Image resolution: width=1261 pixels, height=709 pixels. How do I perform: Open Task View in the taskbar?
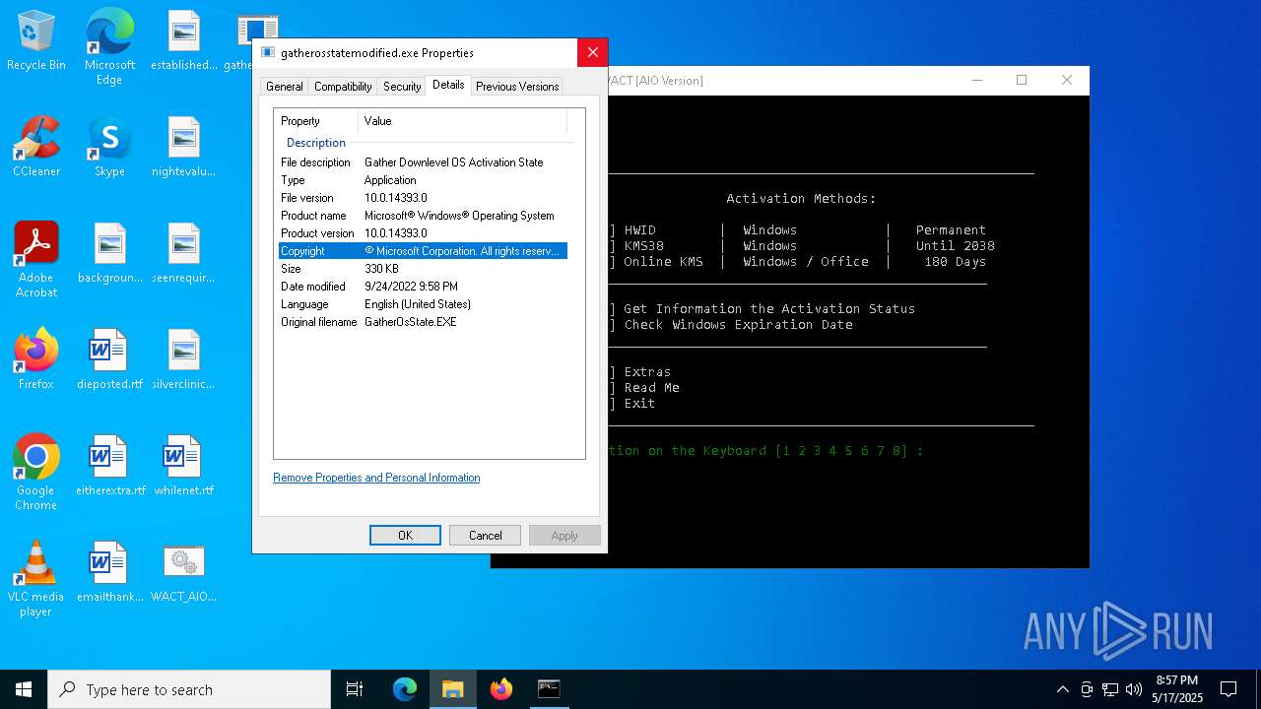355,689
